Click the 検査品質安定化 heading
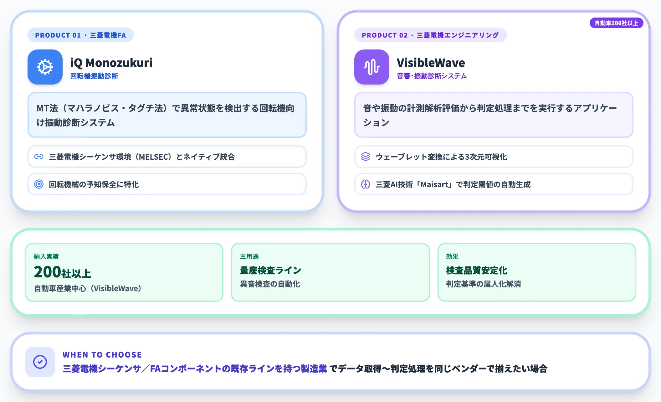 (x=477, y=270)
